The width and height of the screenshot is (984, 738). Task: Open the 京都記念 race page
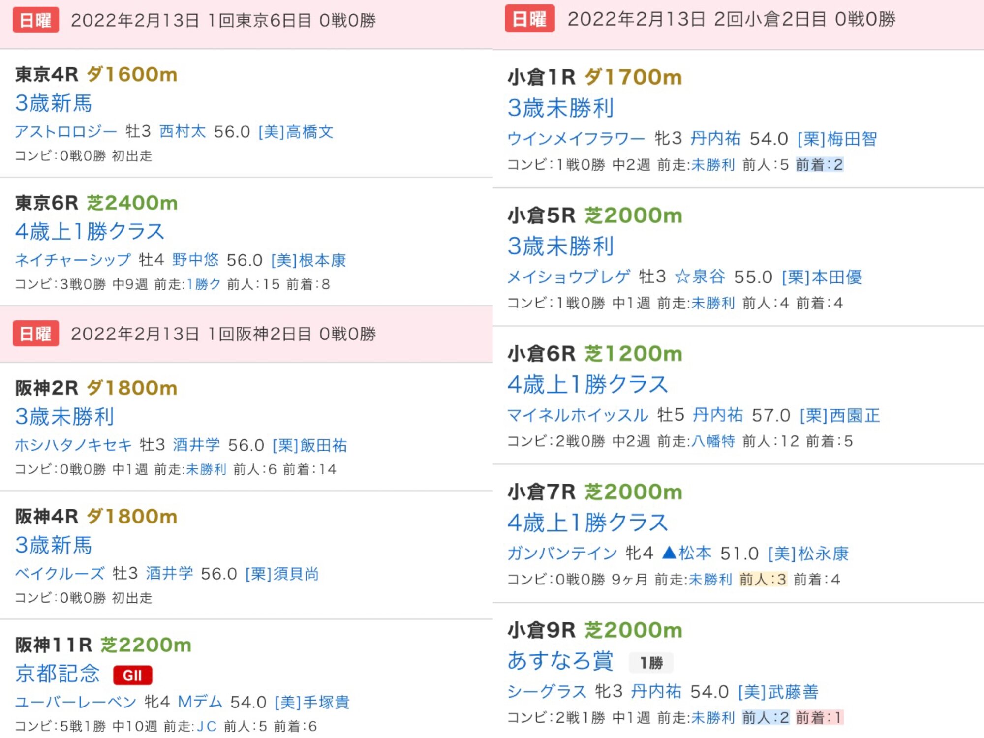(58, 674)
